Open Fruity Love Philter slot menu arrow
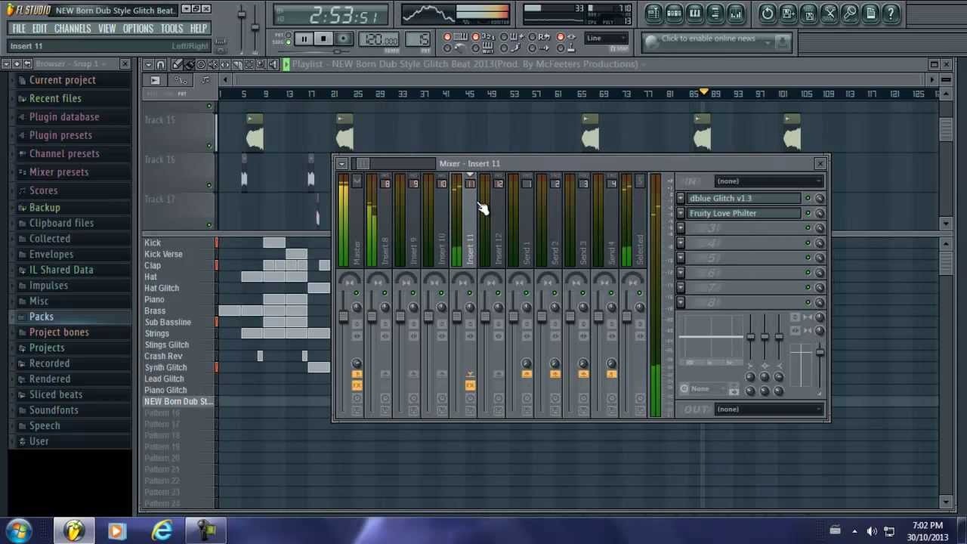Image resolution: width=967 pixels, height=544 pixels. pyautogui.click(x=681, y=213)
